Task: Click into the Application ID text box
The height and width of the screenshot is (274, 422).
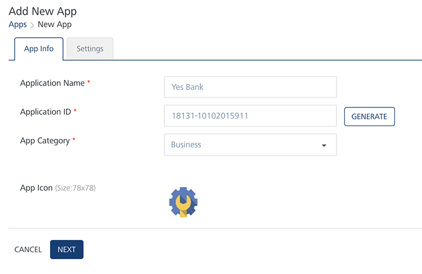Action: click(x=250, y=116)
